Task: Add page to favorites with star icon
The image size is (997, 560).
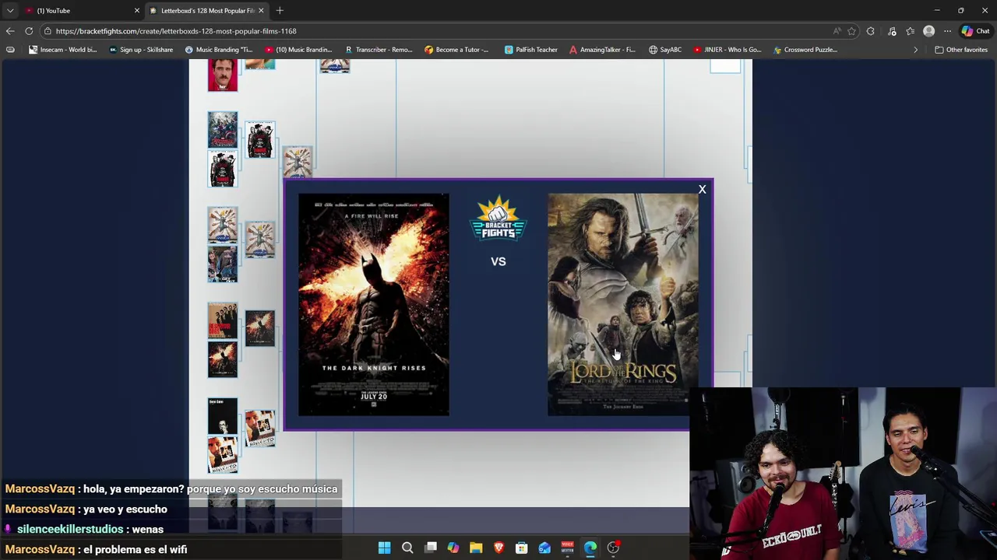Action: click(x=851, y=31)
